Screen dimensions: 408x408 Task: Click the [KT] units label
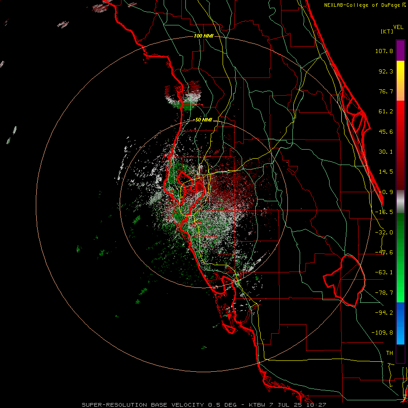point(387,31)
